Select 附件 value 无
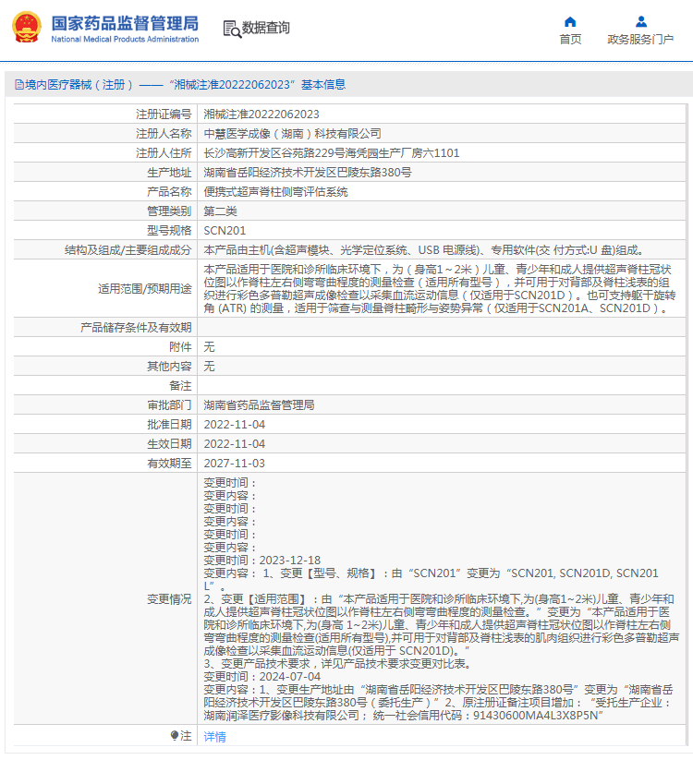The image size is (693, 760). pyautogui.click(x=209, y=347)
